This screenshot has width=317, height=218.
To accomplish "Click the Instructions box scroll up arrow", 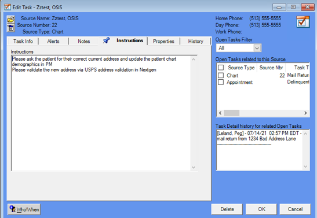I will [194, 60].
